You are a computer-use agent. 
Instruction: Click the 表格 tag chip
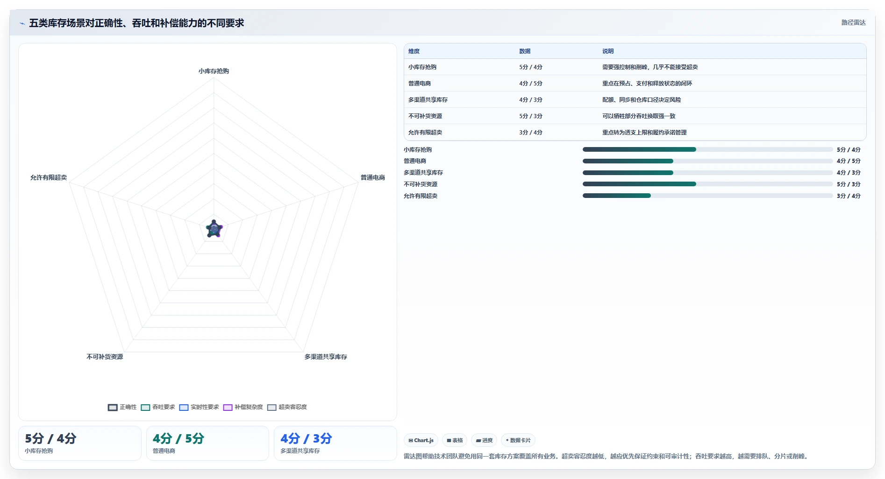[x=455, y=440]
